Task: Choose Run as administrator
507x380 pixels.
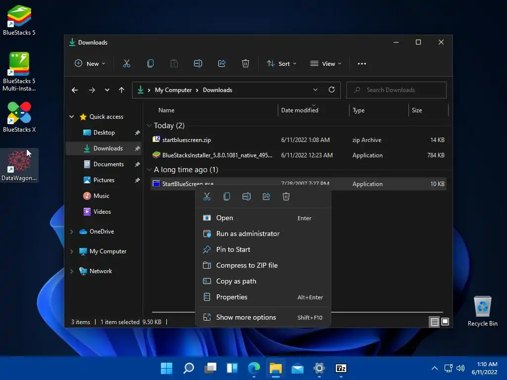Action: [x=263, y=234]
